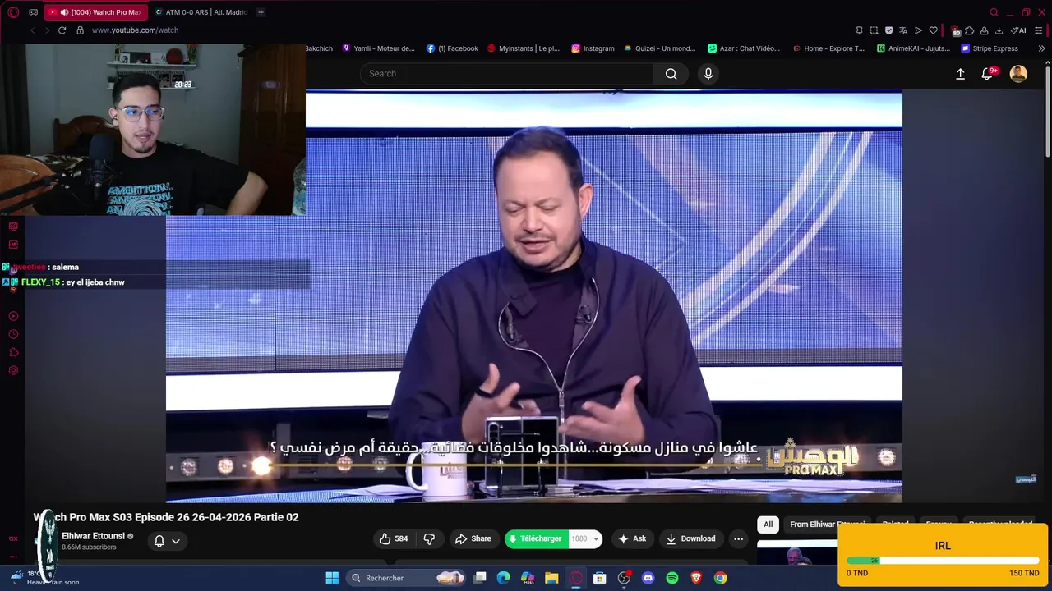Viewport: 1052px width, 591px height.
Task: Open the Stripe Express bookmark
Action: point(990,48)
